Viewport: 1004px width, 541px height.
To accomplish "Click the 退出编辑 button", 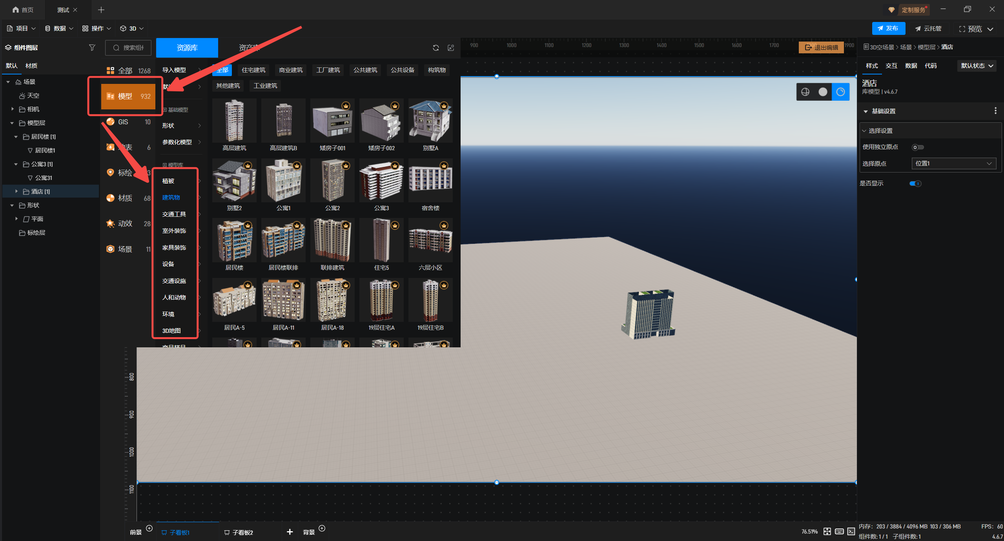I will point(821,47).
